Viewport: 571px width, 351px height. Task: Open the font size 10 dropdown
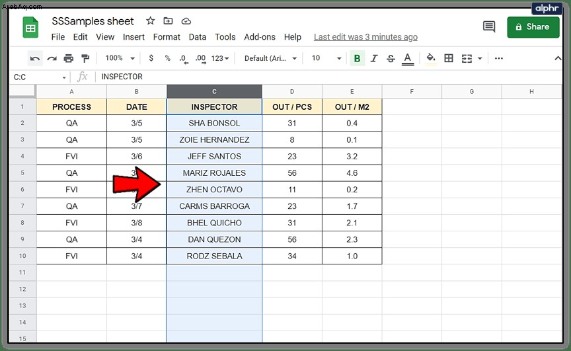326,58
